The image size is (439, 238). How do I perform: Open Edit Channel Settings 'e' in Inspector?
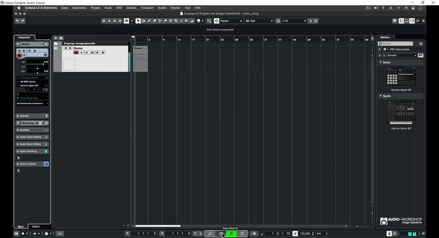[46, 44]
